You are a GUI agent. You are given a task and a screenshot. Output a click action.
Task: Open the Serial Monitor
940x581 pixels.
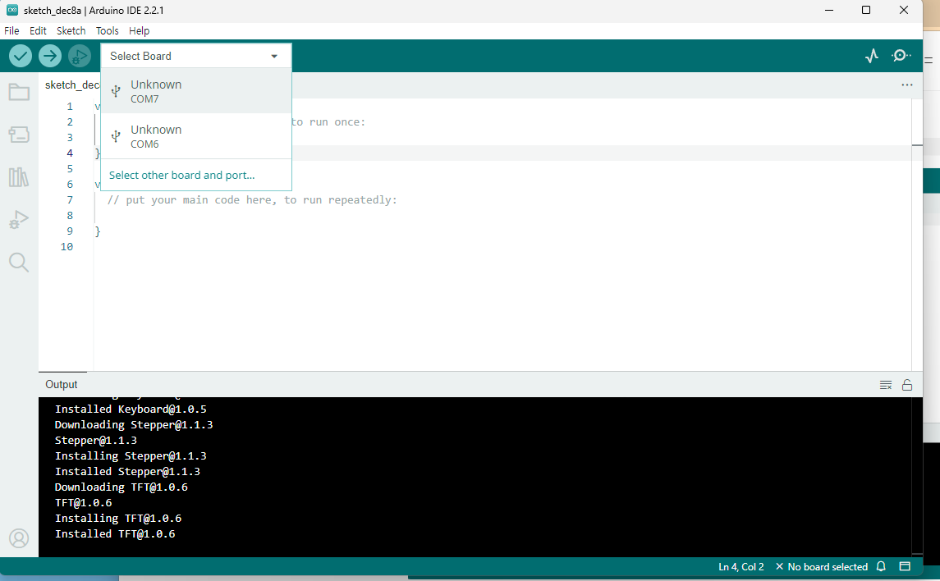[x=901, y=56]
